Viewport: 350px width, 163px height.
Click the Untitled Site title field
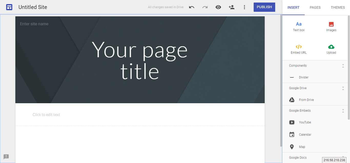click(33, 7)
